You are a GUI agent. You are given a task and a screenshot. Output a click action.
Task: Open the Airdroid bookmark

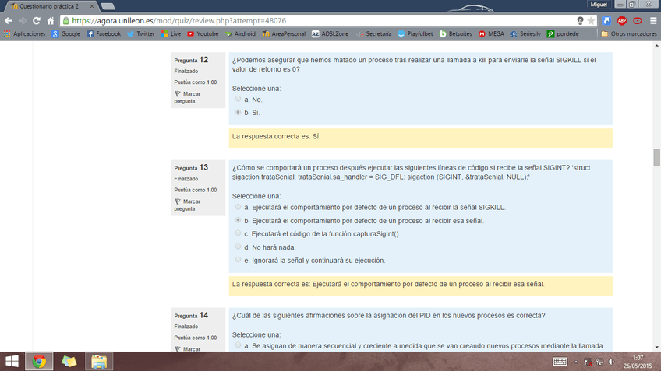click(x=240, y=33)
